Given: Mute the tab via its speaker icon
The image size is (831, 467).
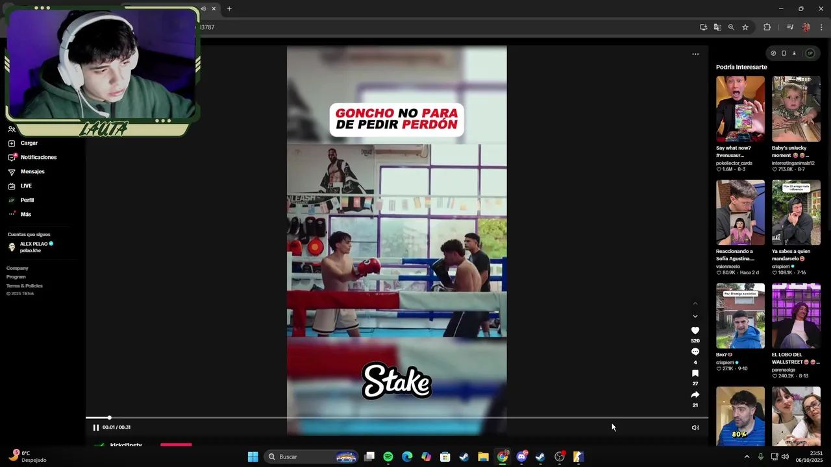Looking at the screenshot, I should click(x=203, y=8).
